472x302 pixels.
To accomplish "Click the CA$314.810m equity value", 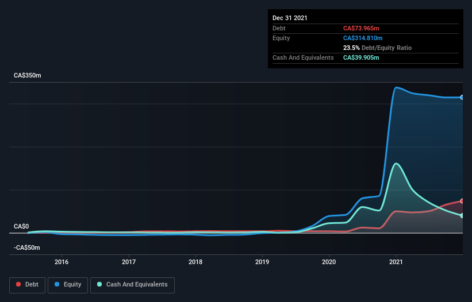I will click(363, 38).
